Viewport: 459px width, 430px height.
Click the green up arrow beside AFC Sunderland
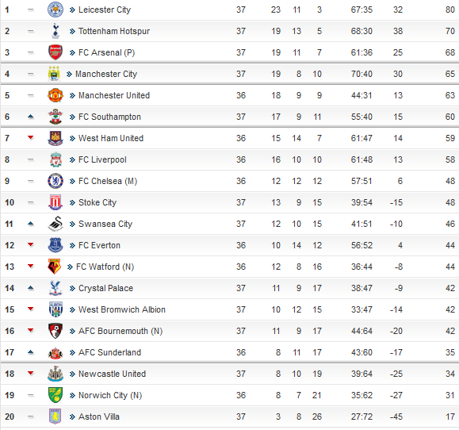[x=30, y=351]
